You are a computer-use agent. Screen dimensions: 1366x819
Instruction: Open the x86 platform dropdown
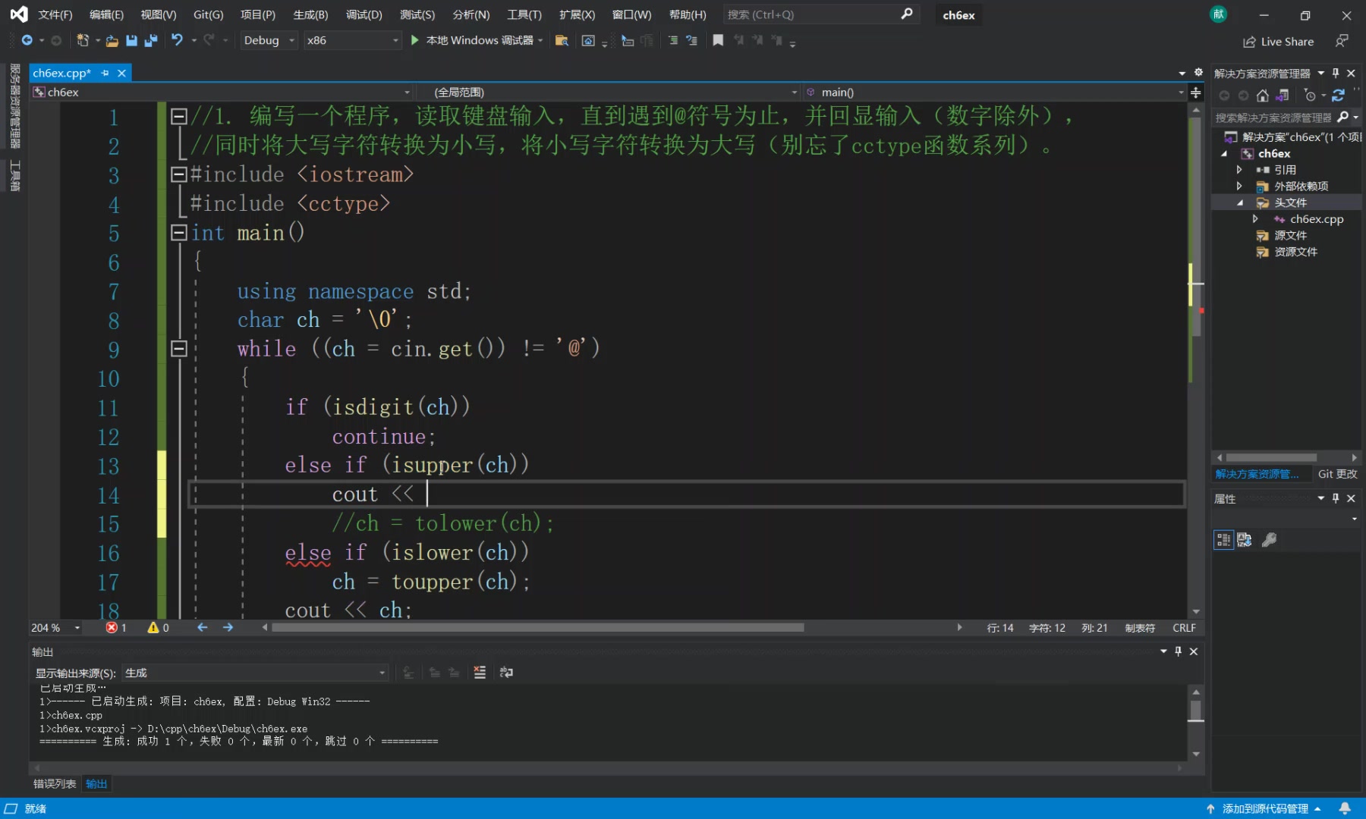coord(352,40)
